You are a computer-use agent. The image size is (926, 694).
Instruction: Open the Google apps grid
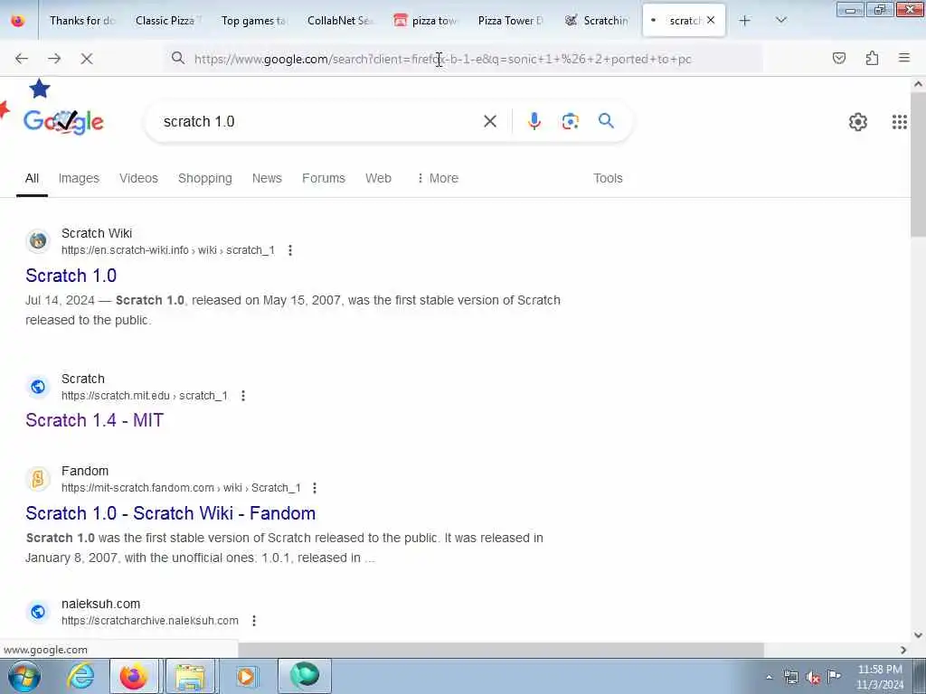(x=900, y=122)
